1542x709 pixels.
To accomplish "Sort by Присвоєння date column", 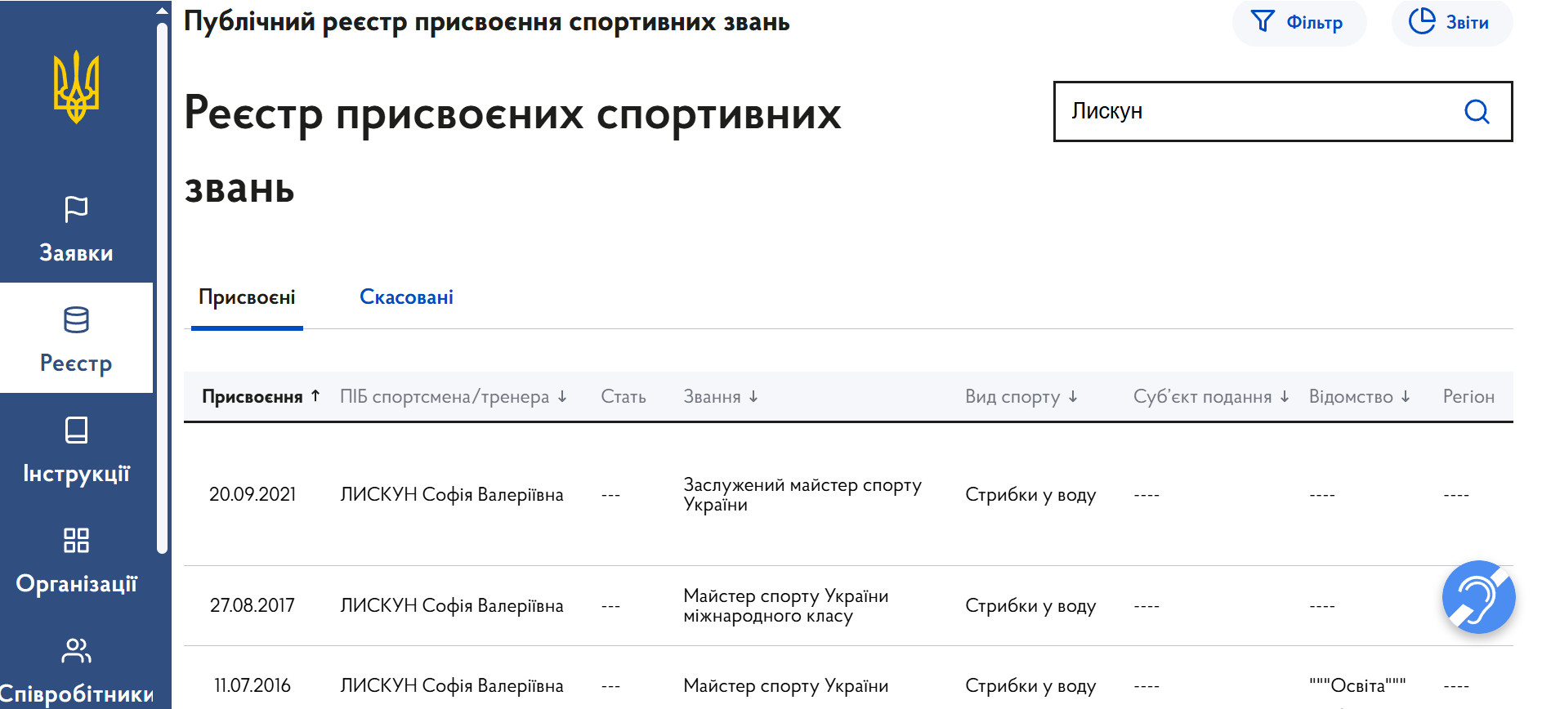I will pyautogui.click(x=261, y=397).
